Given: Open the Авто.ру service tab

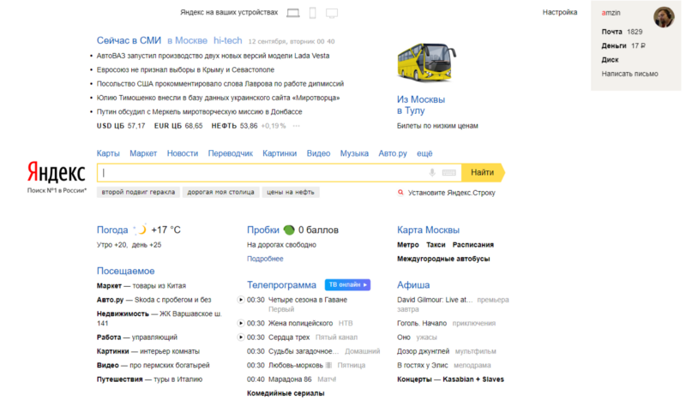Looking at the screenshot, I should (393, 153).
